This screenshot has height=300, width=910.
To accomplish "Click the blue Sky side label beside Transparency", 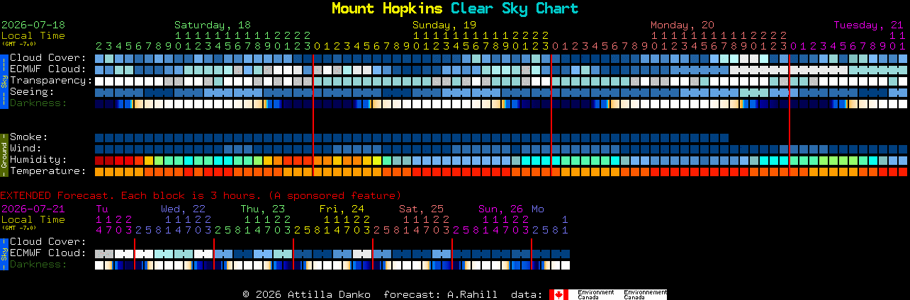I will 4,80.
